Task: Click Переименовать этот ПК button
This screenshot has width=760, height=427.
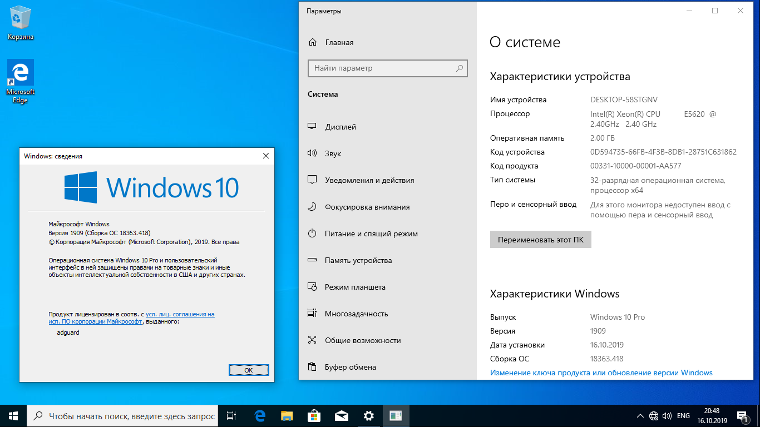Action: [541, 240]
